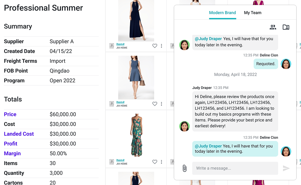Click in the Write a message field
The image size is (301, 185).
pos(235,168)
